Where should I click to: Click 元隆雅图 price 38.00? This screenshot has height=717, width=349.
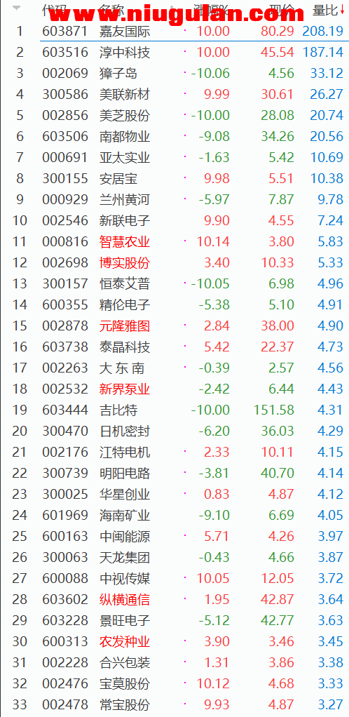[x=278, y=326]
